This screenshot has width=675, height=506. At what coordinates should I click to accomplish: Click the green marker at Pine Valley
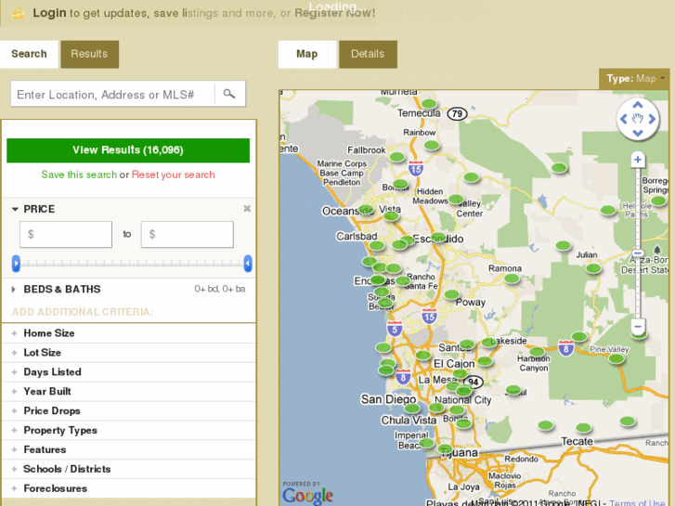click(617, 358)
